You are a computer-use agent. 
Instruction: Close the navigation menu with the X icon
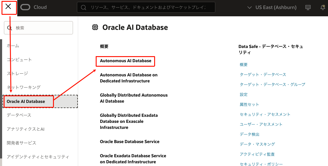coord(8,7)
